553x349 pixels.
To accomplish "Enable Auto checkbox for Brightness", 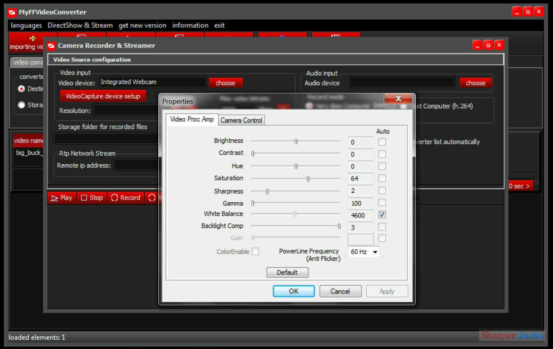I will click(382, 142).
